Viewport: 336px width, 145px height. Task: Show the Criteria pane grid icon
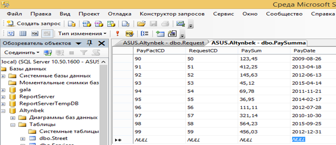click(x=23, y=34)
